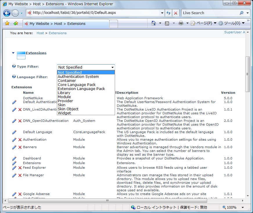Open a new blank tab
Viewport: 253px width, 213px height.
(x=114, y=24)
